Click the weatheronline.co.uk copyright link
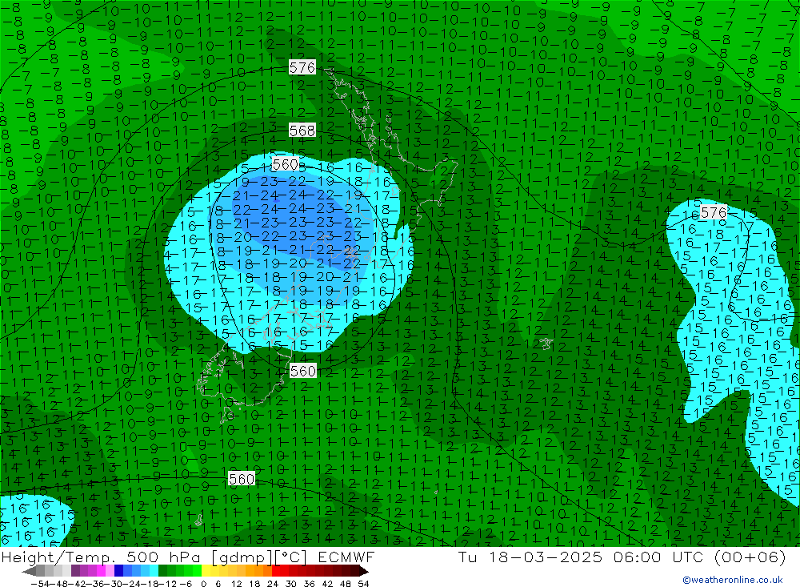 732,580
